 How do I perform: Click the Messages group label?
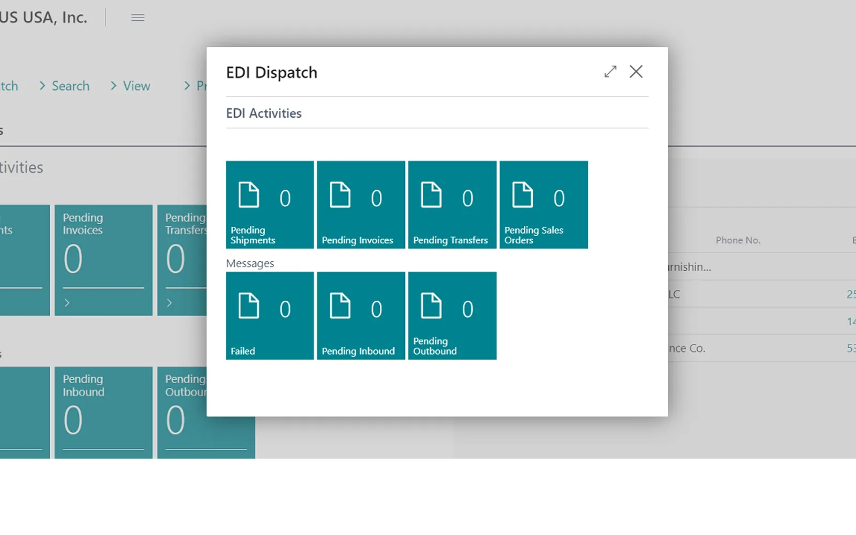tap(250, 263)
